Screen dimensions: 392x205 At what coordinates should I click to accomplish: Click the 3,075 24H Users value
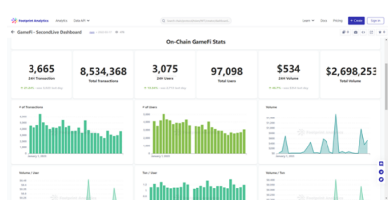[x=165, y=69]
